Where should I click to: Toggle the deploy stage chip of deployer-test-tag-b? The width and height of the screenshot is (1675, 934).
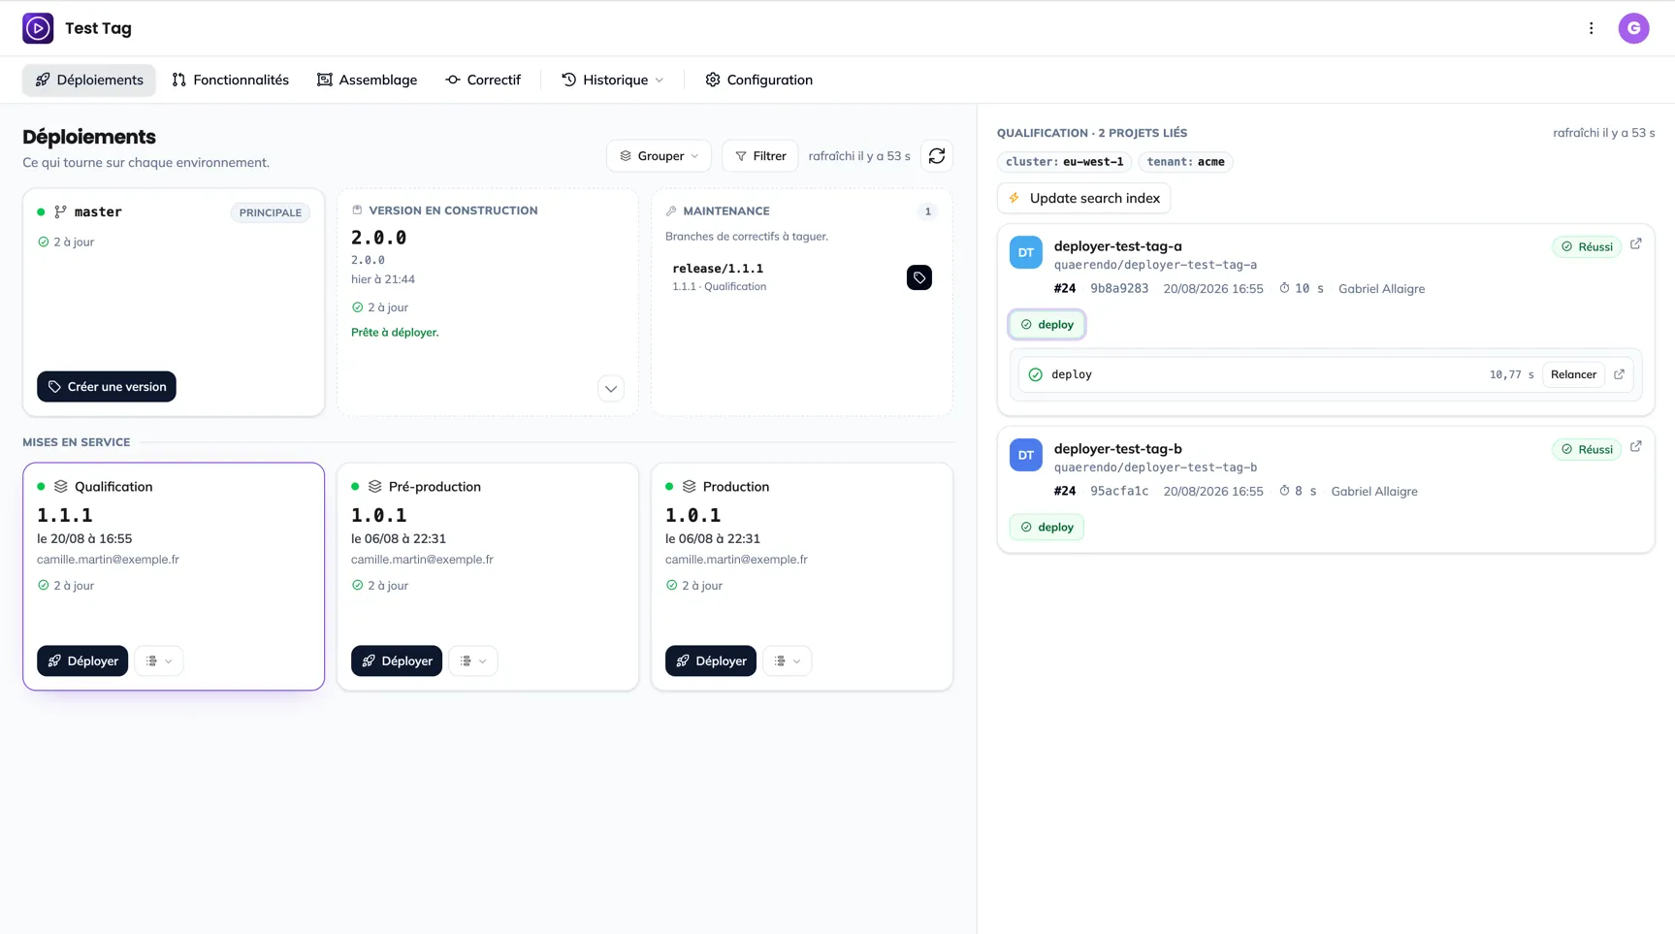click(x=1047, y=528)
